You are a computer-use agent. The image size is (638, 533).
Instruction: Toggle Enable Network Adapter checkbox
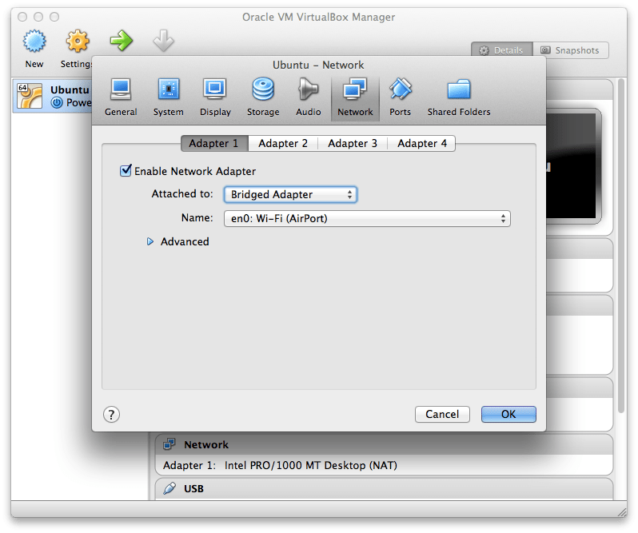coord(126,170)
